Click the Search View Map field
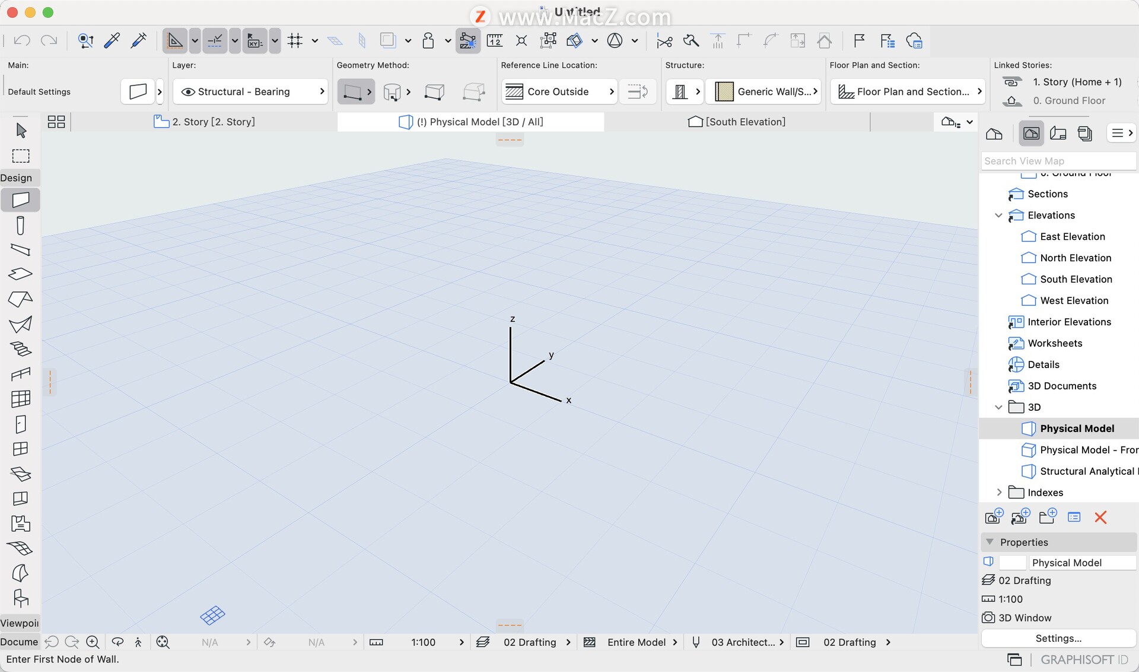The height and width of the screenshot is (672, 1139). pos(1058,161)
